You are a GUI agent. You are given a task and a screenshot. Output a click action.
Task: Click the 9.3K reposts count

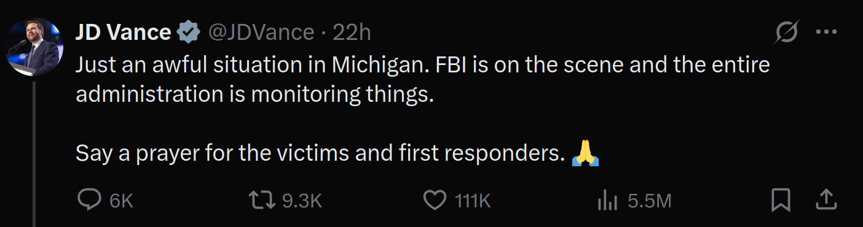click(x=302, y=201)
